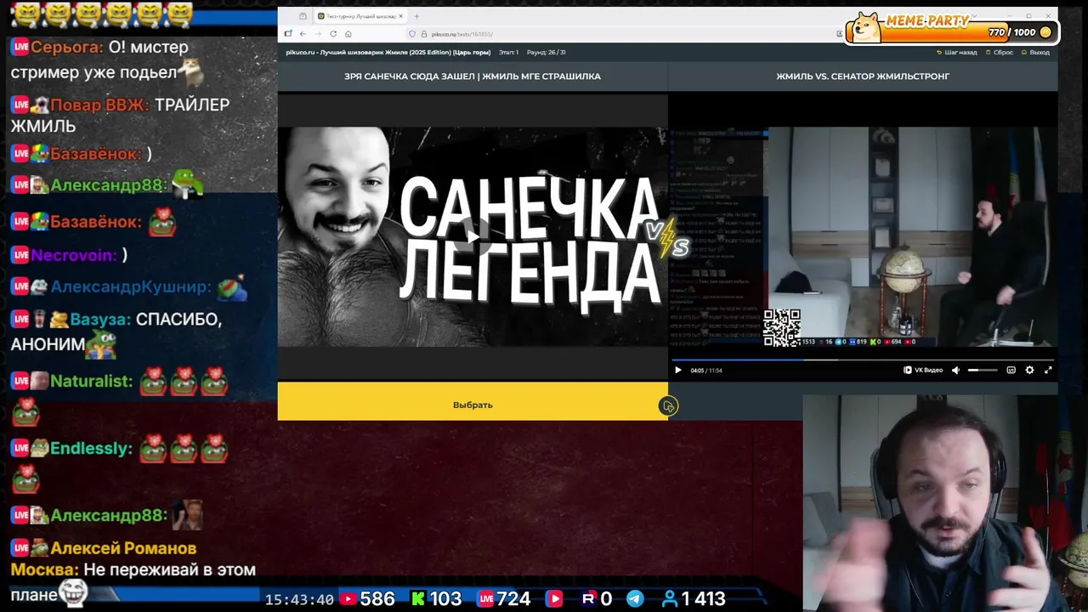Click chat username 'Endlessly'
Image resolution: width=1088 pixels, height=612 pixels.
pos(91,448)
